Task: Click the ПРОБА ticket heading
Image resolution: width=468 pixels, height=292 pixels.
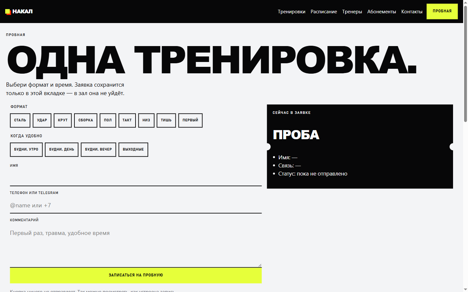Action: click(x=296, y=135)
